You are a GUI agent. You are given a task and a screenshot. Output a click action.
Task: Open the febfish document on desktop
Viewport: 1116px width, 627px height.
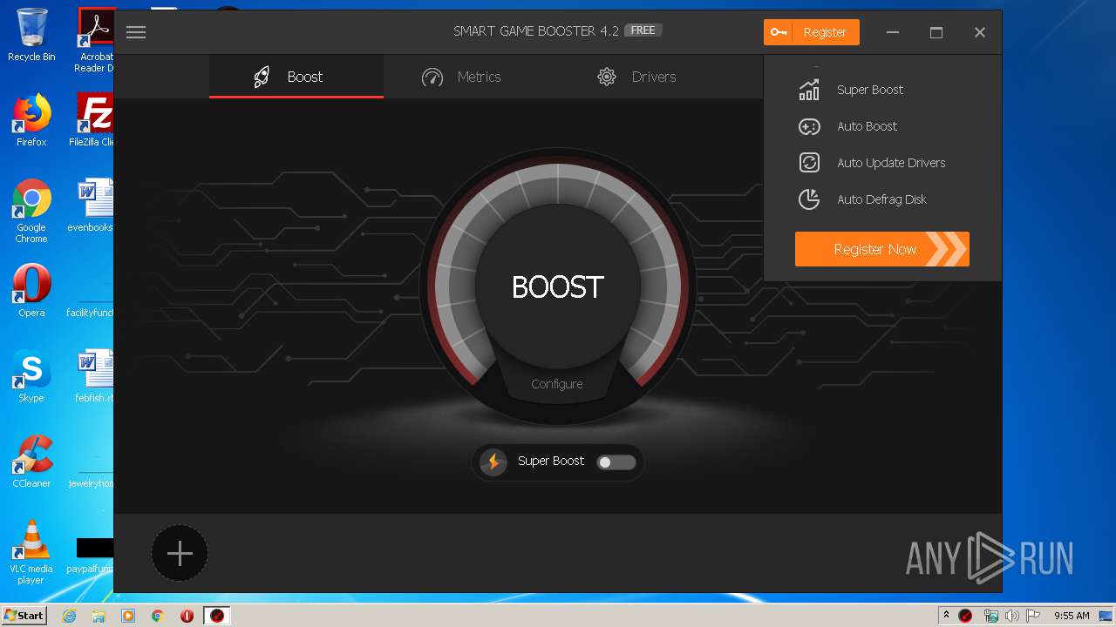[x=94, y=376]
